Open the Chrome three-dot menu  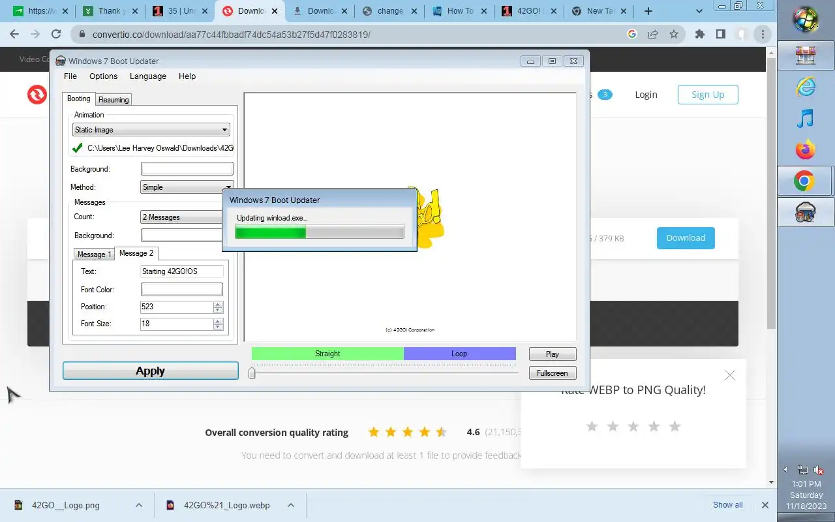(763, 35)
